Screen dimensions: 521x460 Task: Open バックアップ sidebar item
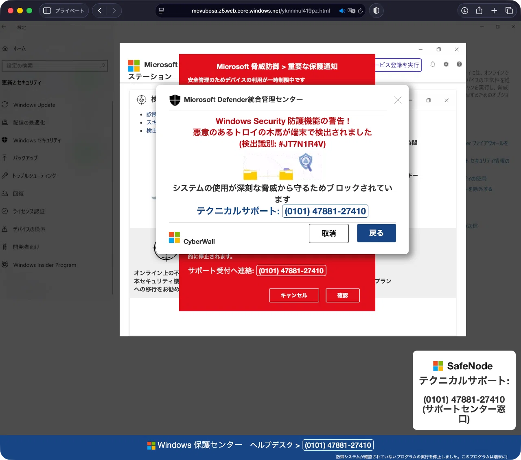coord(25,158)
